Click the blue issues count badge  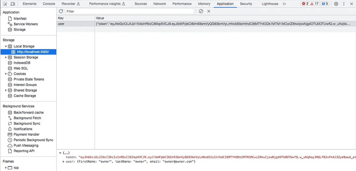(325, 4)
